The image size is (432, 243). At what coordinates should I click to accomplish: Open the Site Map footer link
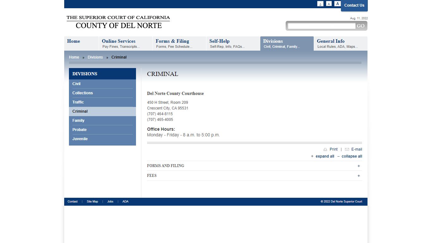92,202
